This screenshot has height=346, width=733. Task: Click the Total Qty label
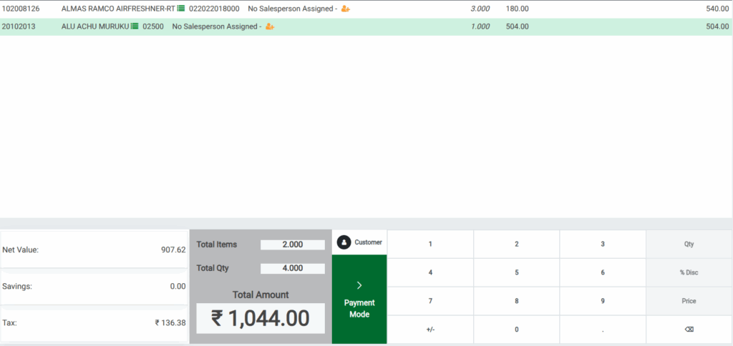[x=213, y=268]
